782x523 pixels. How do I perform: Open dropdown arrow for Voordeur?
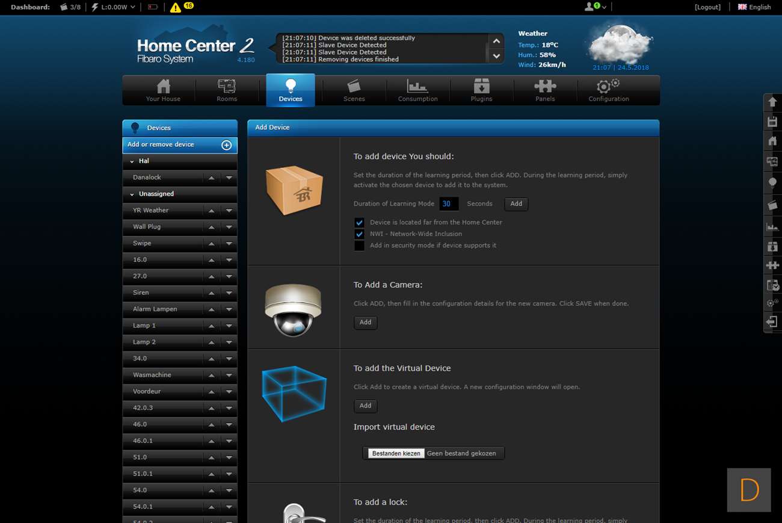coord(229,391)
